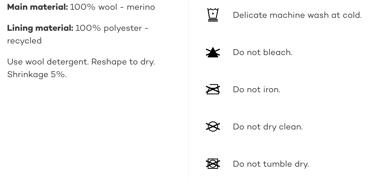The height and width of the screenshot is (185, 369).
Task: Click the crossed-out dry clean circle icon
Action: (213, 126)
